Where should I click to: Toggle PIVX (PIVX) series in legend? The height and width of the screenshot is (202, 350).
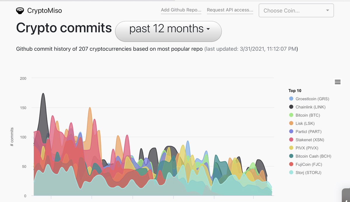[x=304, y=148]
